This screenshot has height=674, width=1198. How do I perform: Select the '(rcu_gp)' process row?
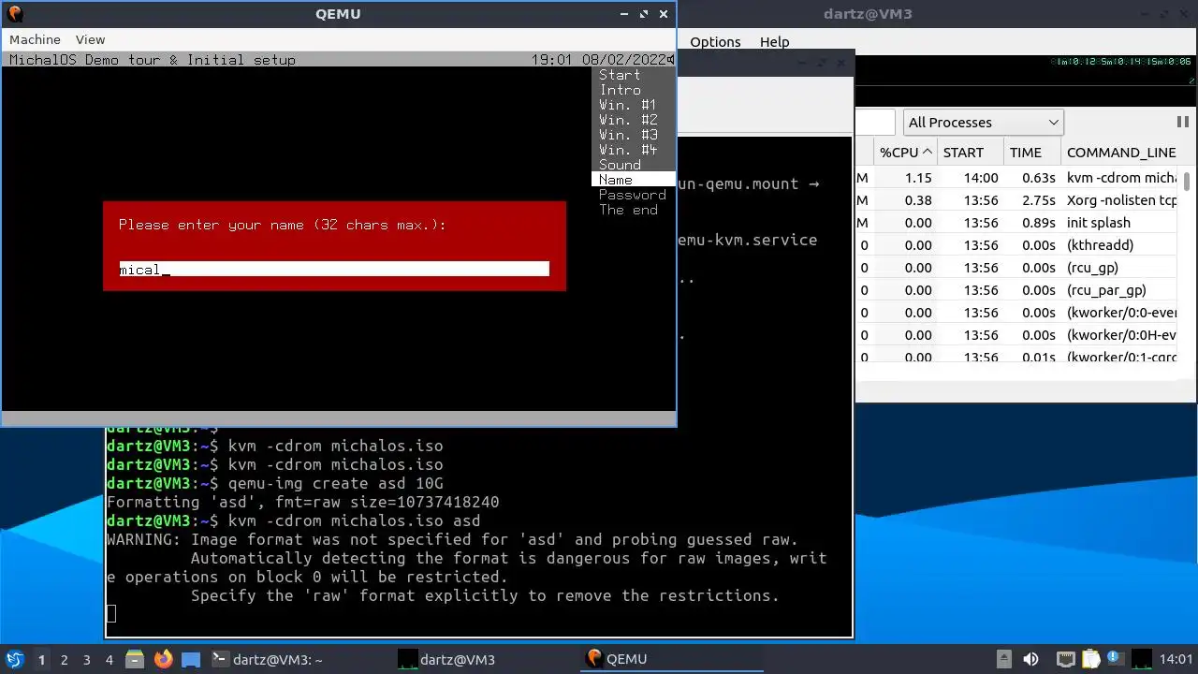[1018, 268]
